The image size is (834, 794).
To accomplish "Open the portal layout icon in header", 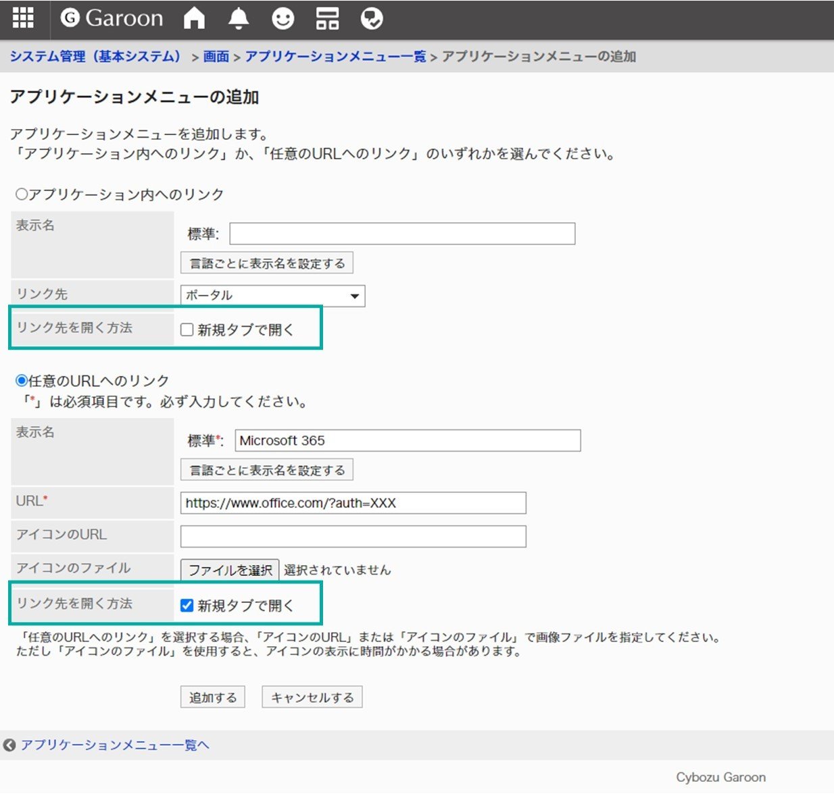I will coord(327,18).
